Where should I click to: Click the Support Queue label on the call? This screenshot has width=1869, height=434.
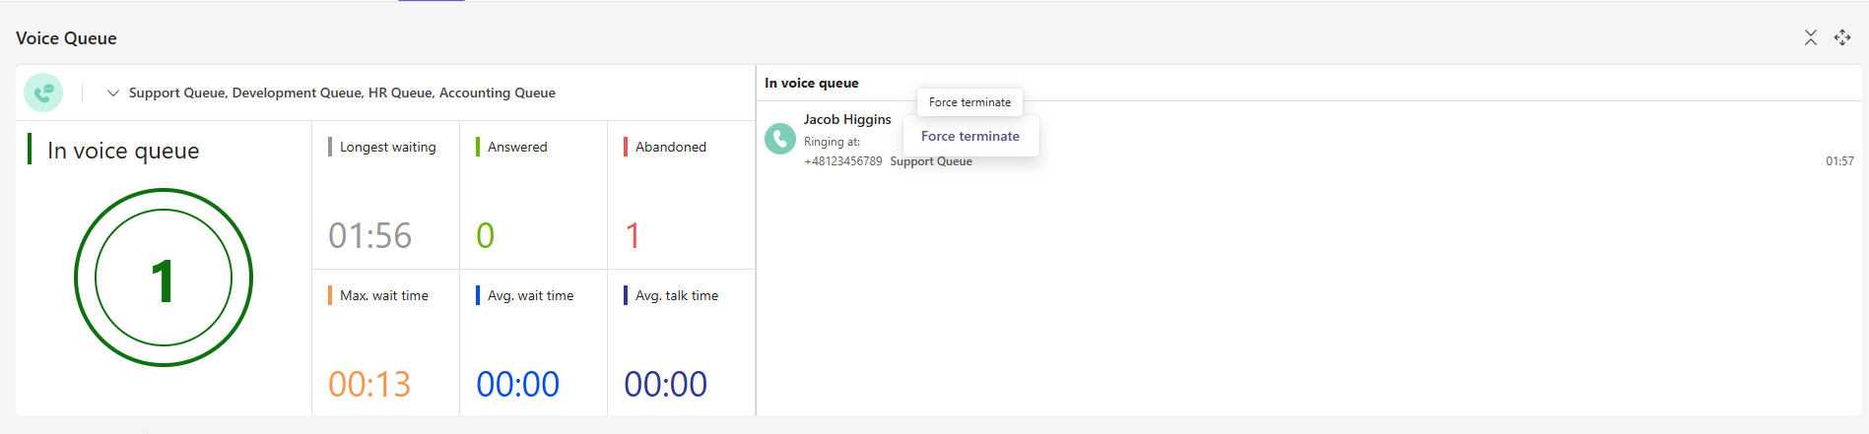pyautogui.click(x=930, y=162)
